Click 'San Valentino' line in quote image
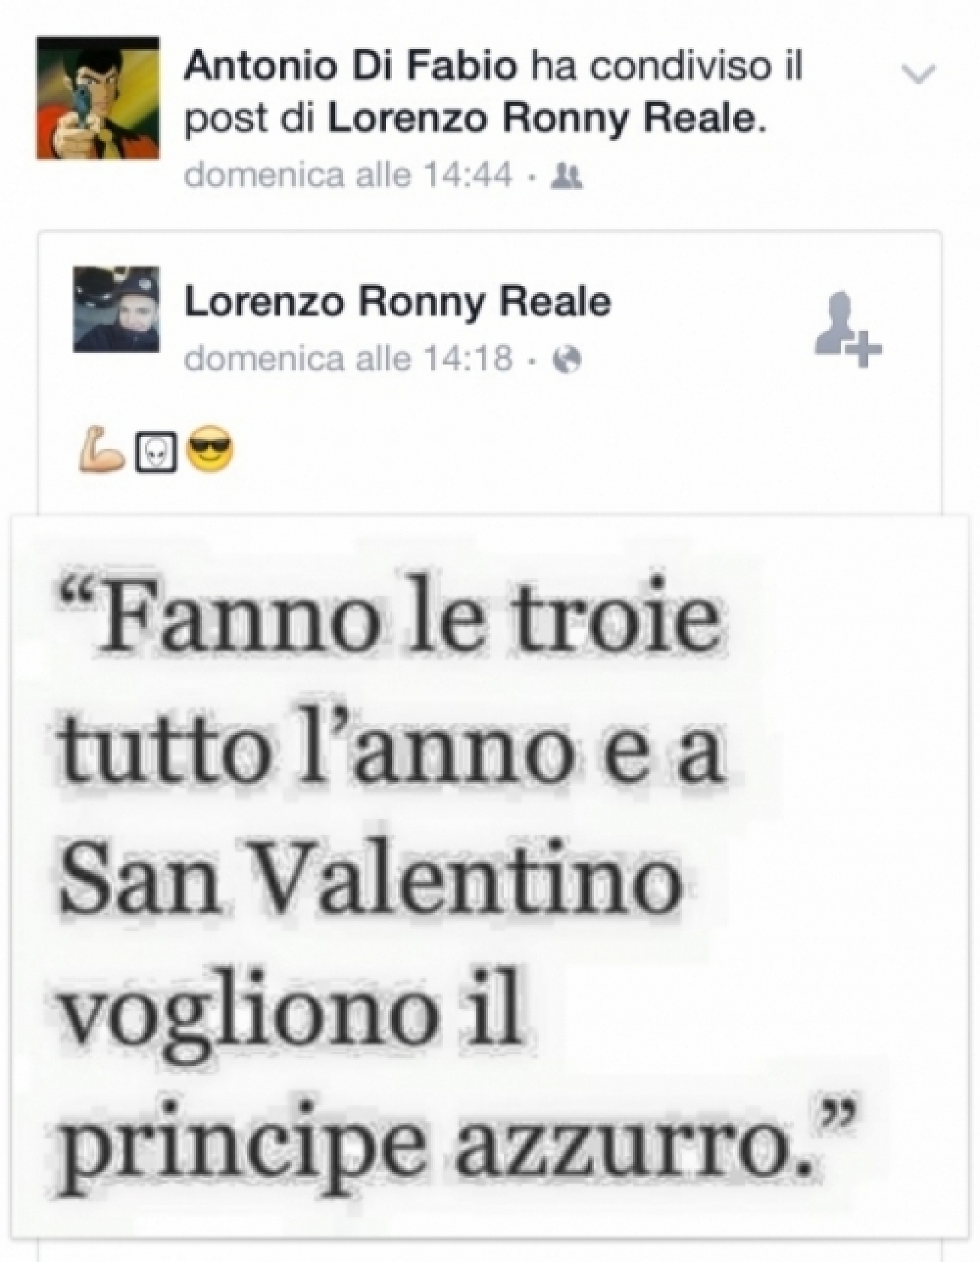 tap(373, 887)
